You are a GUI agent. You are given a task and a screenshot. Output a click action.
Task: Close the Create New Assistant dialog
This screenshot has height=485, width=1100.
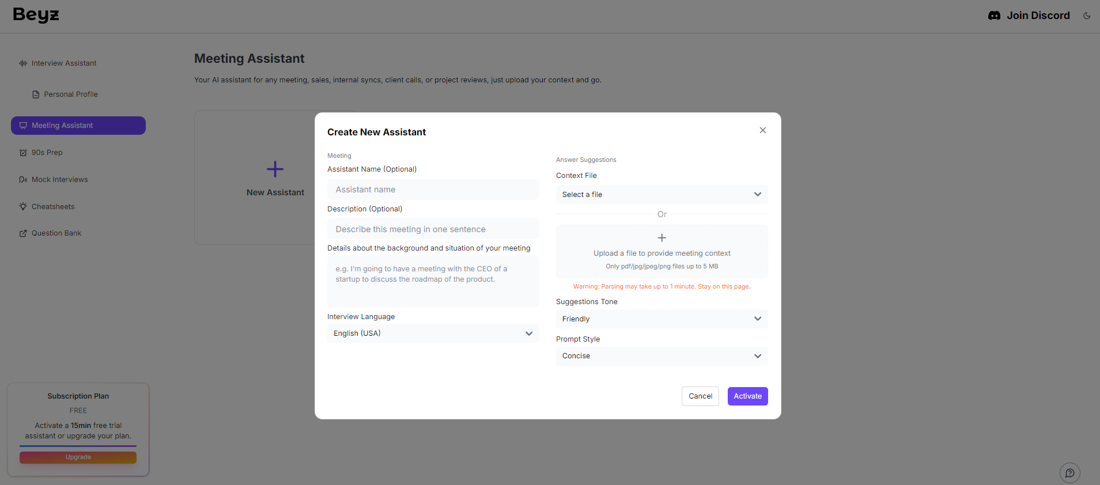coord(762,130)
